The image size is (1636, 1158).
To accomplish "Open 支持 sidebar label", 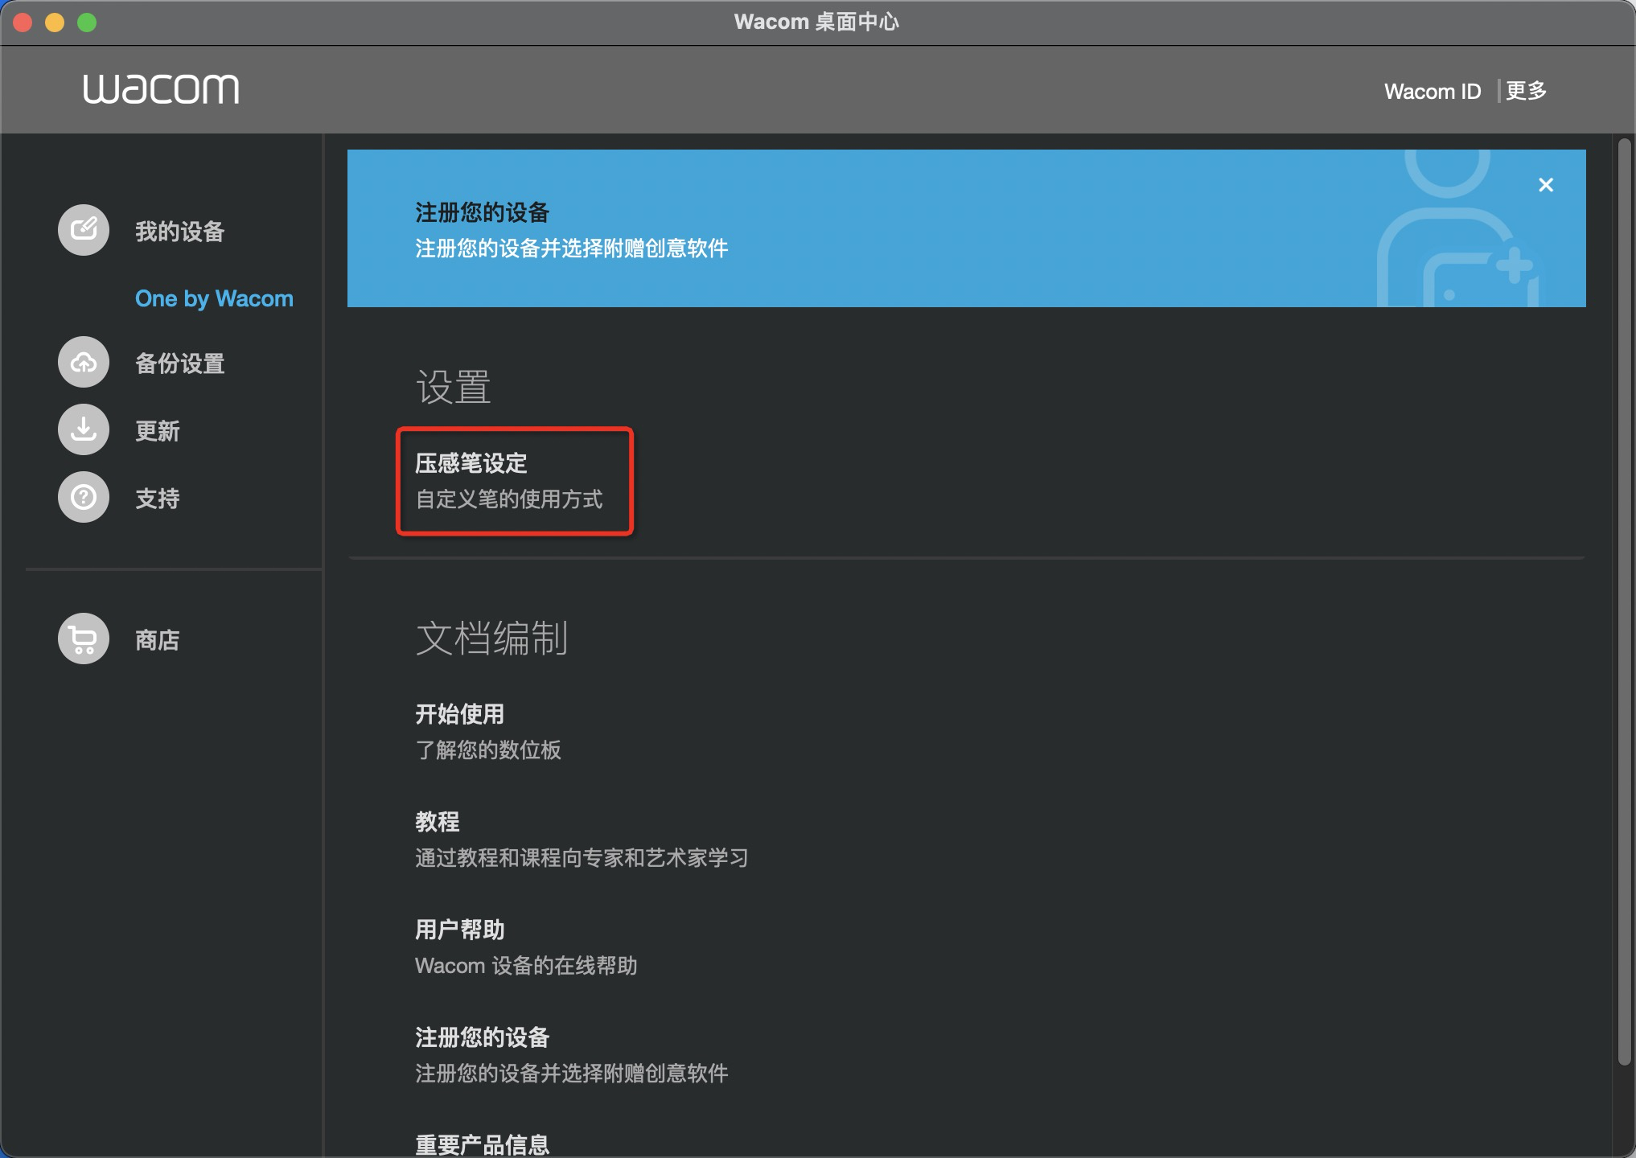I will pyautogui.click(x=158, y=499).
